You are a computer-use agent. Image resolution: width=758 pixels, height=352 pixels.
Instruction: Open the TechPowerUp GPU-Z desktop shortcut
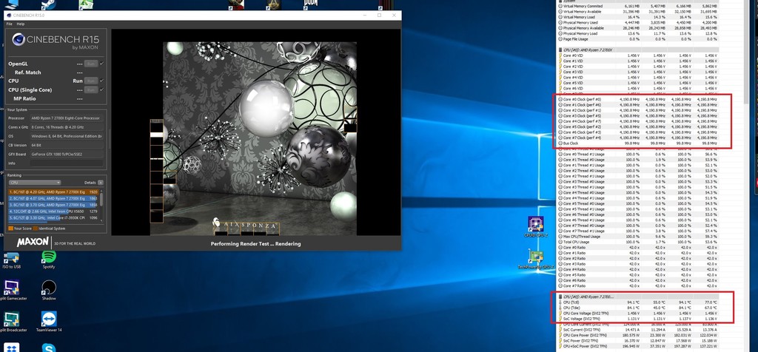coord(536,260)
